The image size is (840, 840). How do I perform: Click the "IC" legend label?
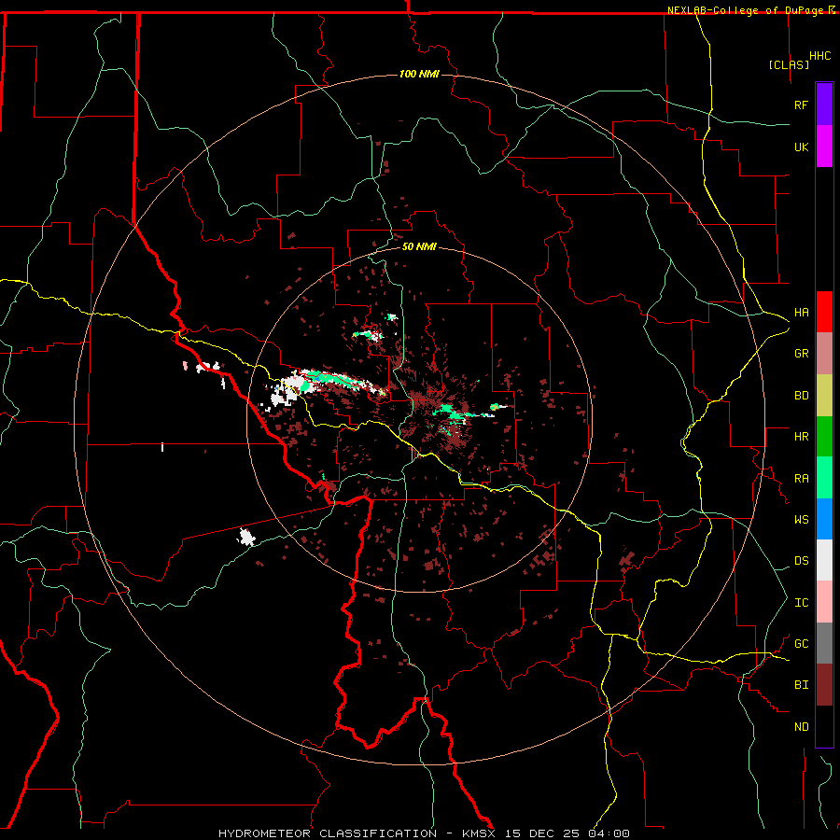[x=801, y=603]
